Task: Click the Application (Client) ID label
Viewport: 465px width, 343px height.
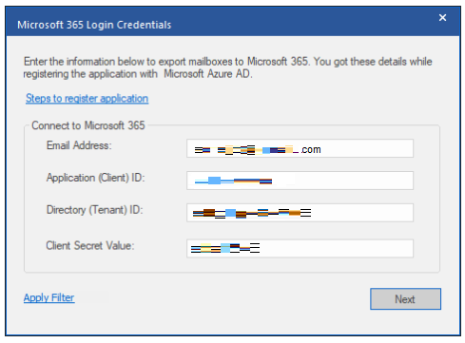Action: [96, 178]
